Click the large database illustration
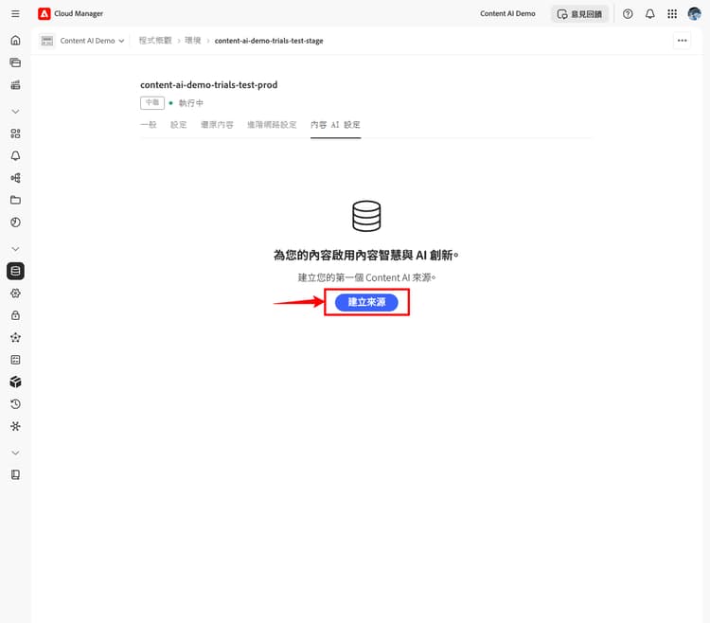Viewport: 710px width, 623px height. pyautogui.click(x=366, y=216)
